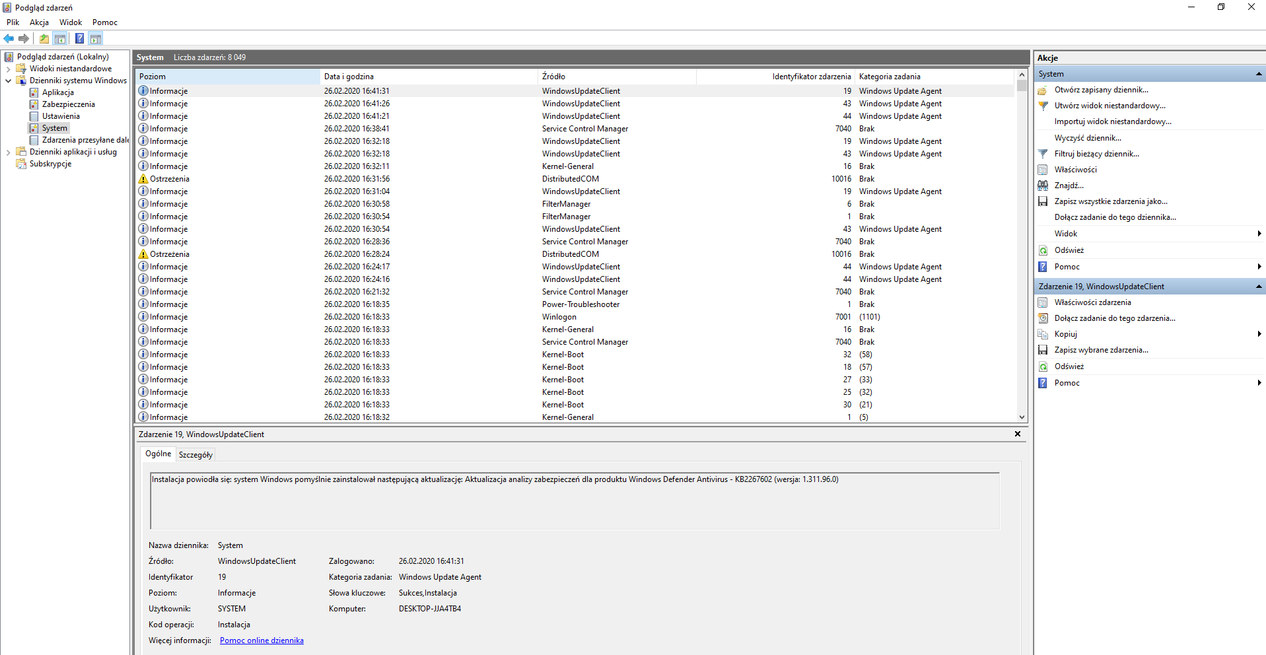
Task: Click the 'Właściwości zdarzenia' icon
Action: pyautogui.click(x=1043, y=302)
